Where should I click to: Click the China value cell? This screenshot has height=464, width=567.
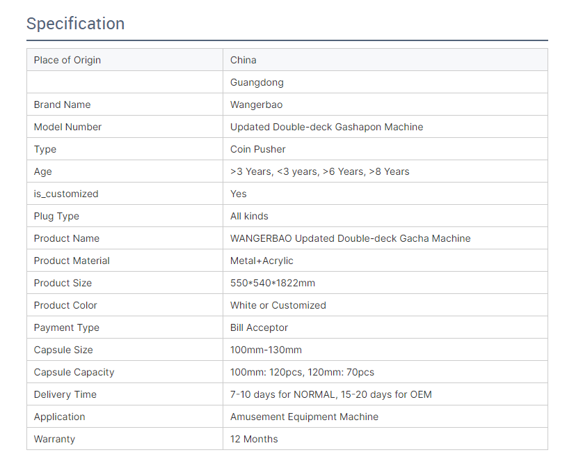click(385, 60)
